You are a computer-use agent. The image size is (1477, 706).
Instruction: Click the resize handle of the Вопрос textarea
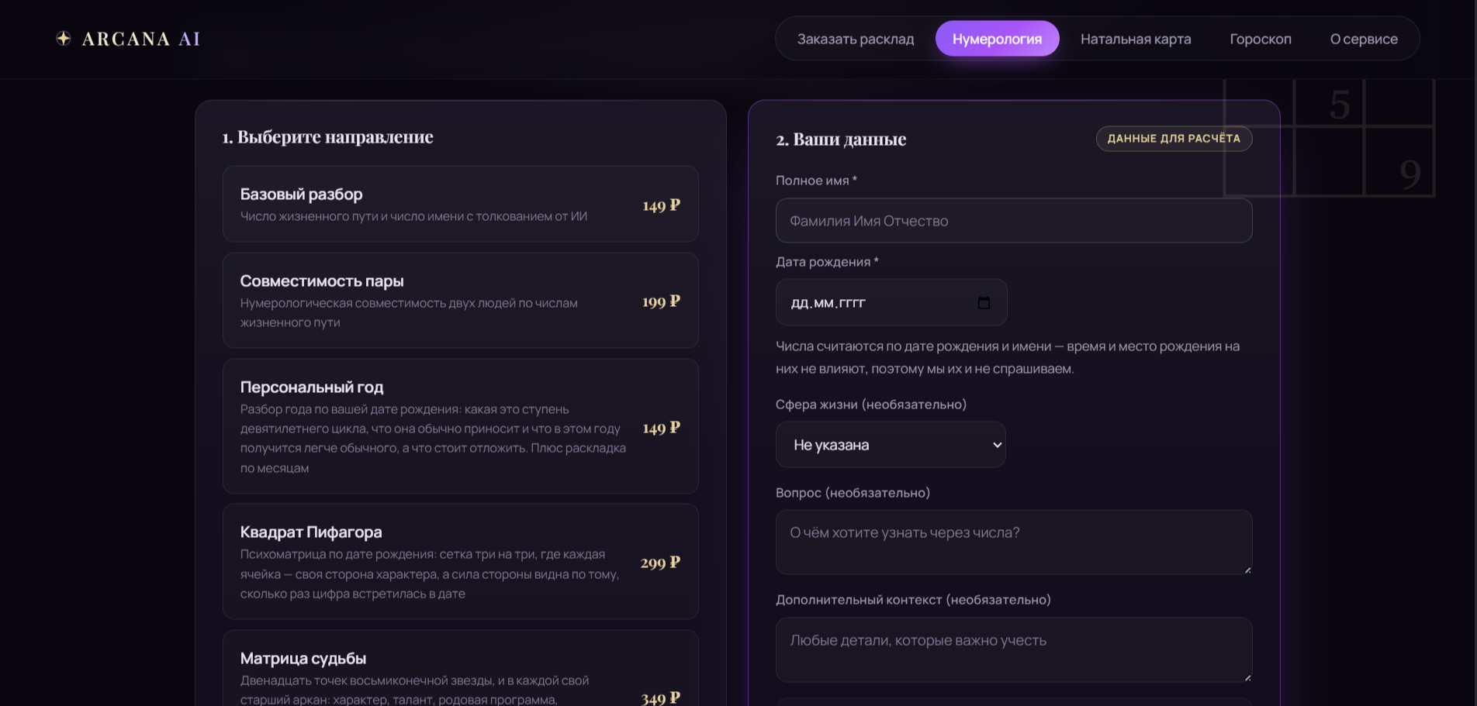[x=1247, y=570]
